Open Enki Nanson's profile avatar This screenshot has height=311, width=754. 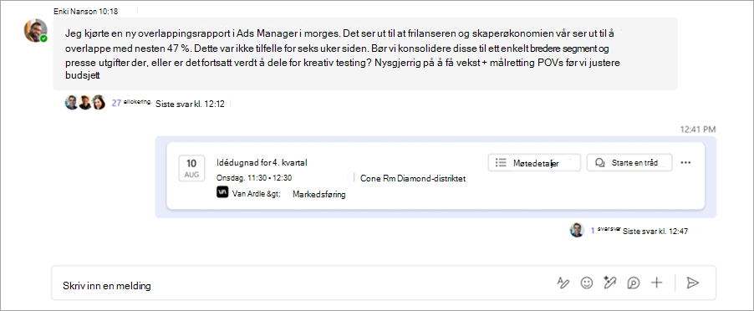coord(36,30)
